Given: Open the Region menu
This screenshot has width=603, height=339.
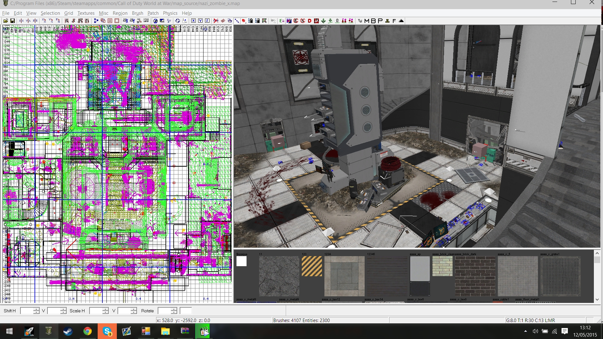Looking at the screenshot, I should click(120, 13).
